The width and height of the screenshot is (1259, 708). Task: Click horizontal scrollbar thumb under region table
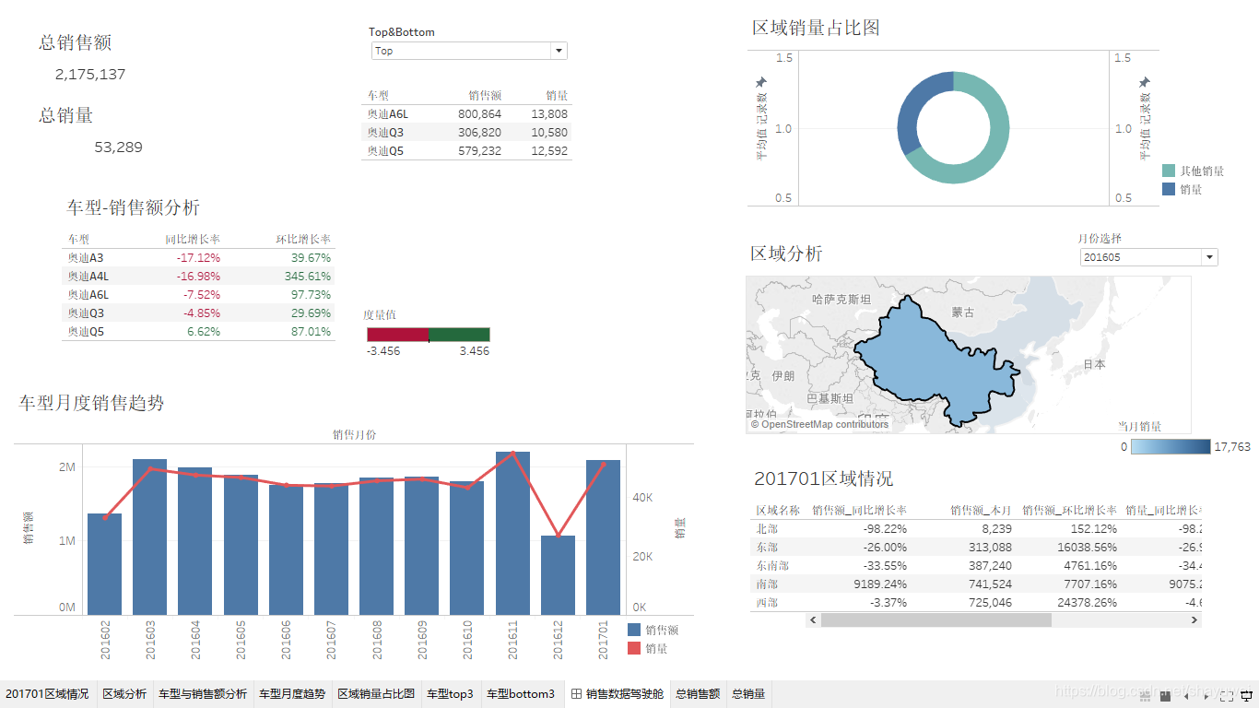[x=935, y=620]
